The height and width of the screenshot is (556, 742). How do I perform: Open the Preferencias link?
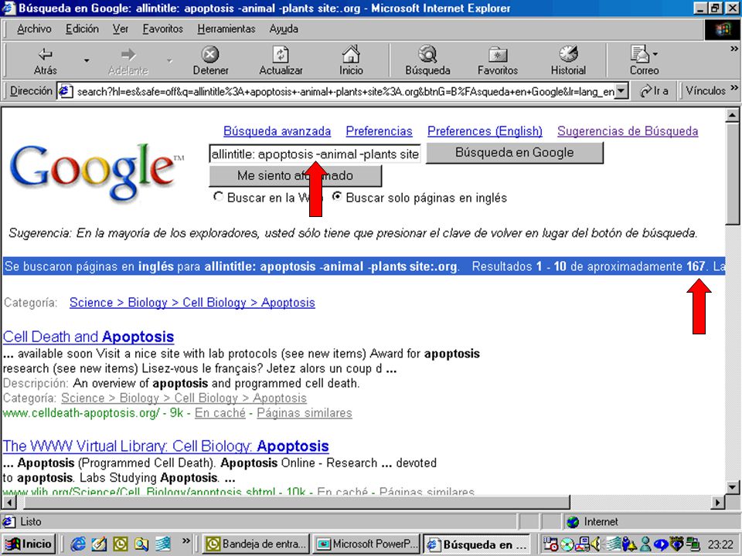point(379,131)
